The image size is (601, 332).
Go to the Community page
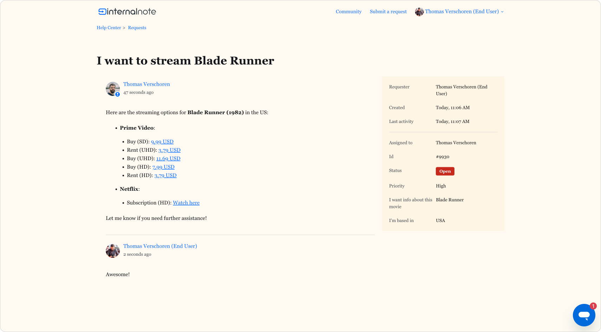click(349, 12)
